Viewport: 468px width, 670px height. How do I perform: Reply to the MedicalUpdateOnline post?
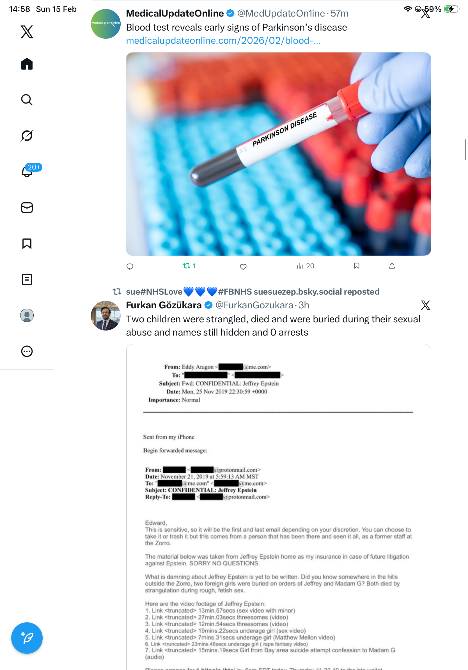click(130, 266)
